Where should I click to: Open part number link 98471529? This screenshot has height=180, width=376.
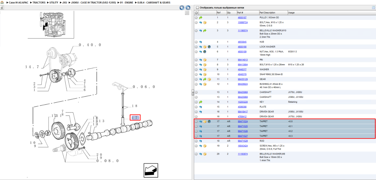(243, 141)
